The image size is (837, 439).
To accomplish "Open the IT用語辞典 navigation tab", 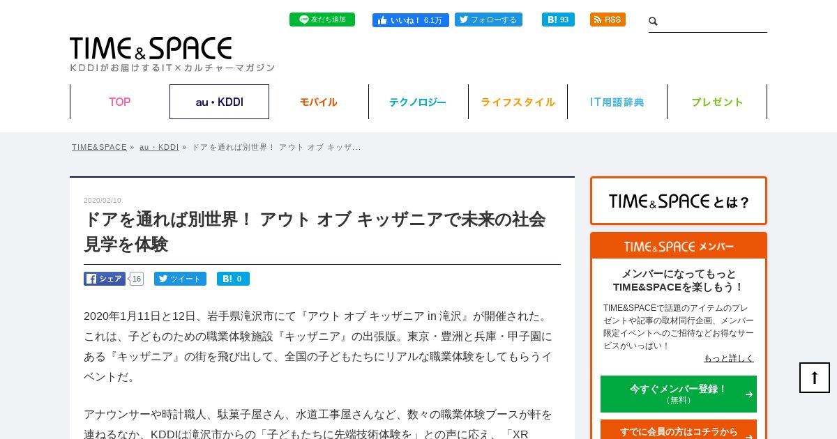I will click(617, 102).
